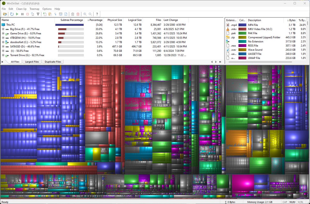Click the Properties info document toolbar icon
Viewport: 310px width, 204px height.
click(x=66, y=14)
